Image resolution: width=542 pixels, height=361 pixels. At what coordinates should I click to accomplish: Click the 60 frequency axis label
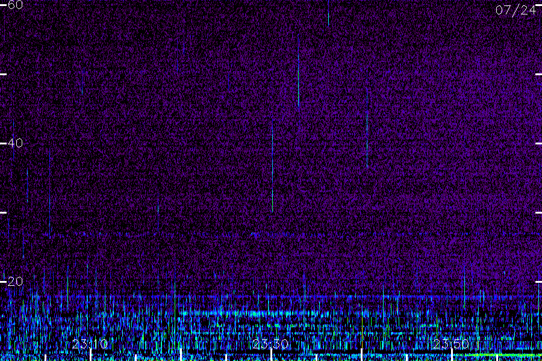click(x=15, y=5)
